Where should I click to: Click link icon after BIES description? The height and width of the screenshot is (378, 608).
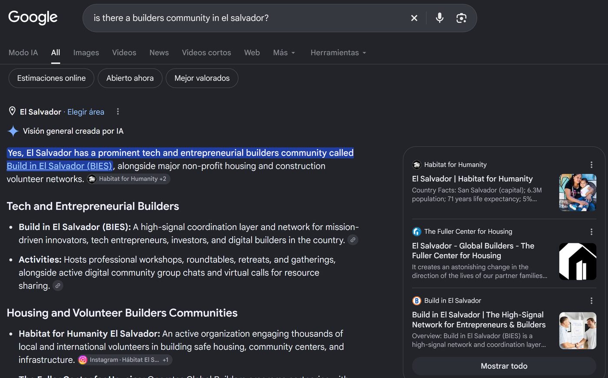pos(353,240)
